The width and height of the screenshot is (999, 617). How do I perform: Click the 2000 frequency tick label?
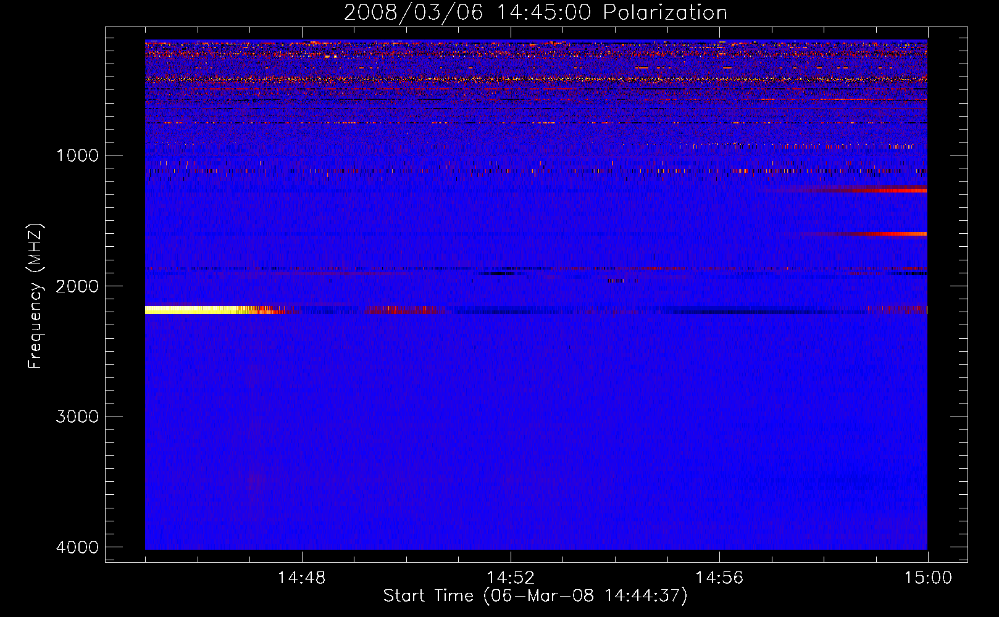pos(77,286)
